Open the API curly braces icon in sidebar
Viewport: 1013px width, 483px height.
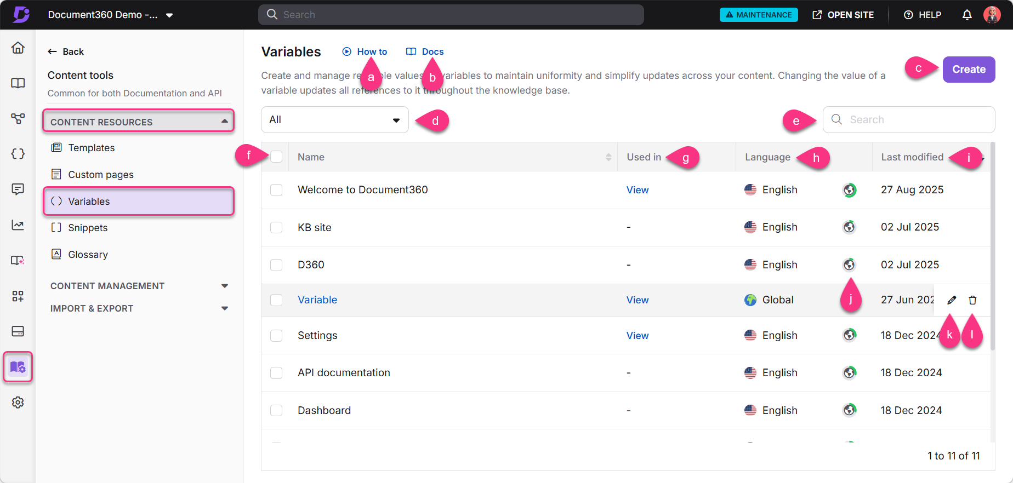point(18,154)
